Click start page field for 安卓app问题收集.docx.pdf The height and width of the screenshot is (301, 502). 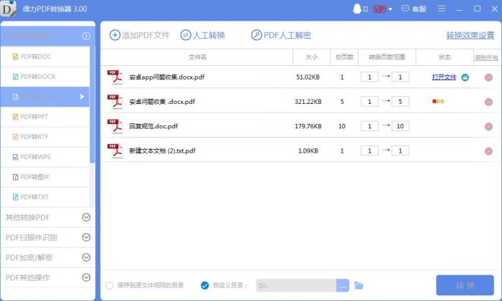[x=369, y=77]
